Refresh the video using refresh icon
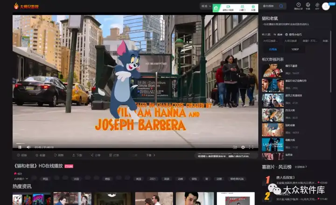 pyautogui.click(x=55, y=155)
